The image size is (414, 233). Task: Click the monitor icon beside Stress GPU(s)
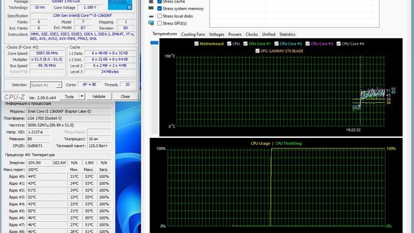click(151, 23)
